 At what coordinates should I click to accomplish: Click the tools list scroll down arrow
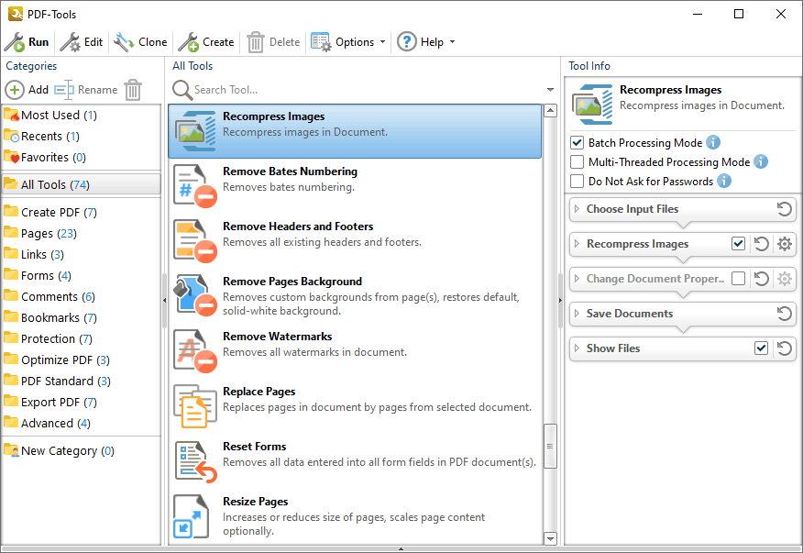(x=551, y=538)
